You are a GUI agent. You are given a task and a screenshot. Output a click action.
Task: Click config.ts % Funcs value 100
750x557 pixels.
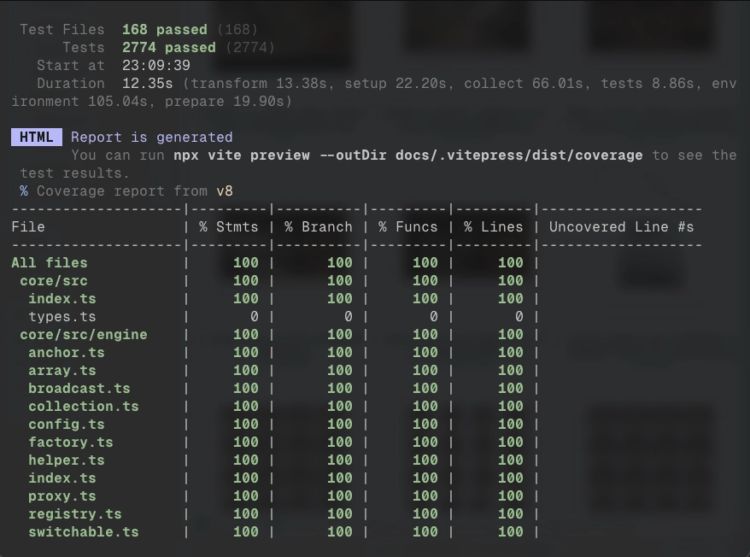pos(425,425)
